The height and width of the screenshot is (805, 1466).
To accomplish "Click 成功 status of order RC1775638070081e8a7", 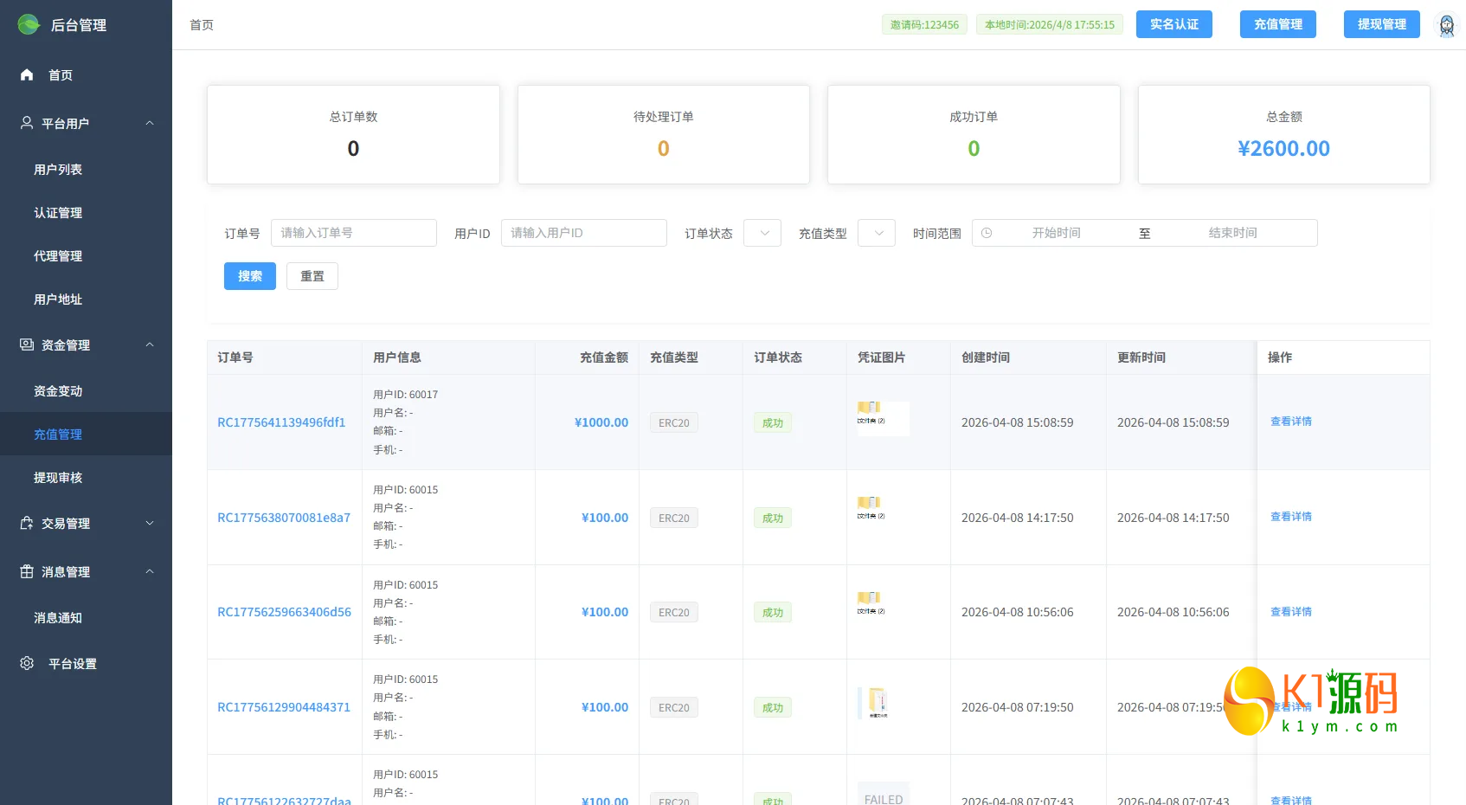I will coord(773,518).
